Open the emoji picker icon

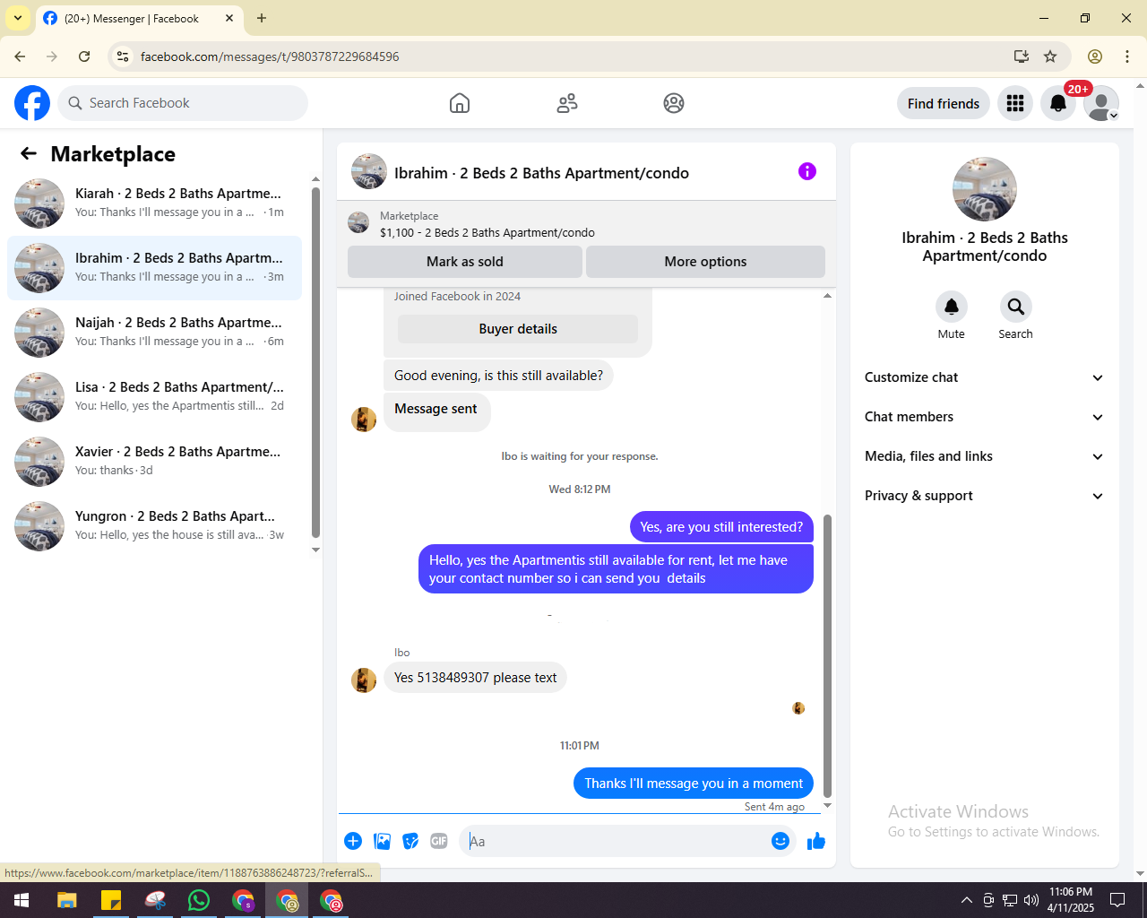pos(780,841)
